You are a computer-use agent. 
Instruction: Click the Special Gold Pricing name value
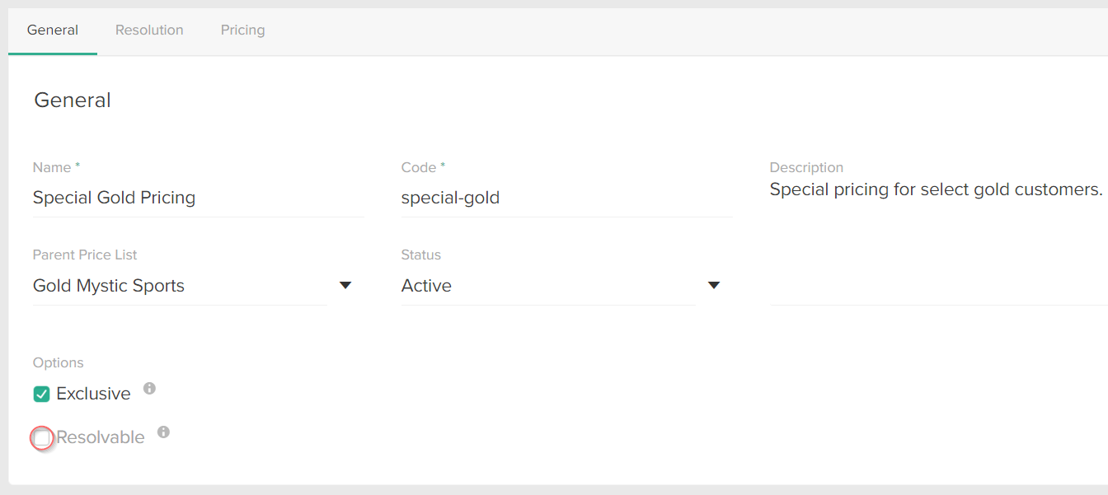[x=114, y=197]
